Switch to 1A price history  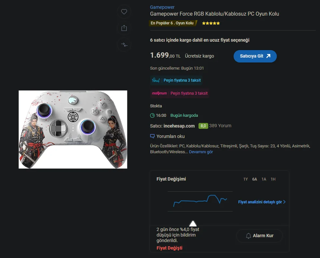264,179
